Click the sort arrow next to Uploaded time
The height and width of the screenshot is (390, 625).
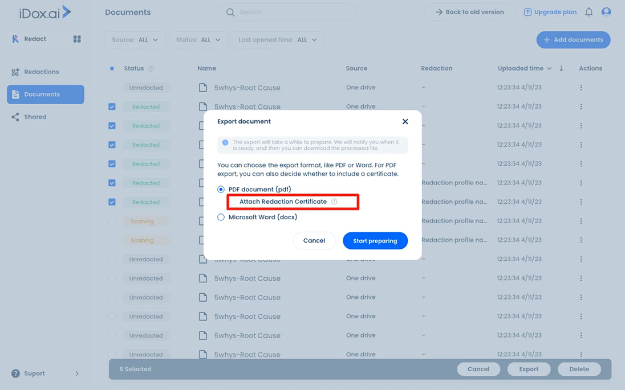[x=561, y=68]
